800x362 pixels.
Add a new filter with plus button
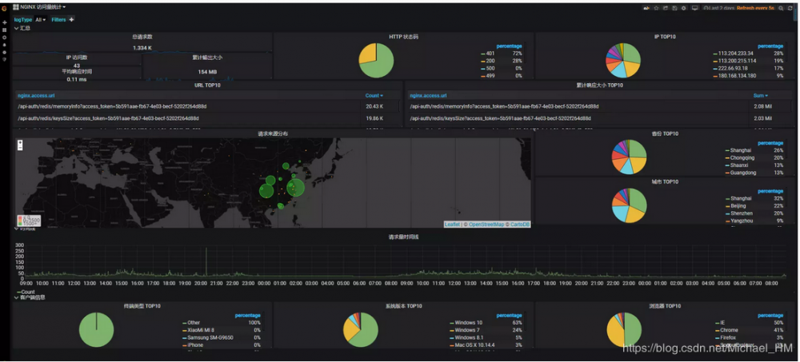click(71, 19)
